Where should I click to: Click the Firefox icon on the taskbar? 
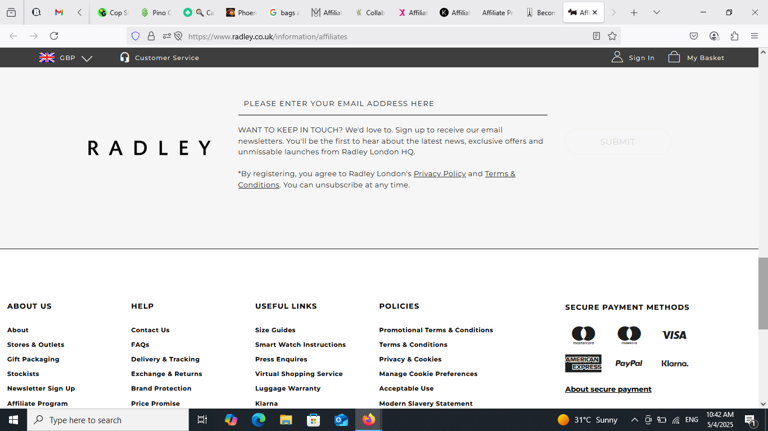[369, 420]
